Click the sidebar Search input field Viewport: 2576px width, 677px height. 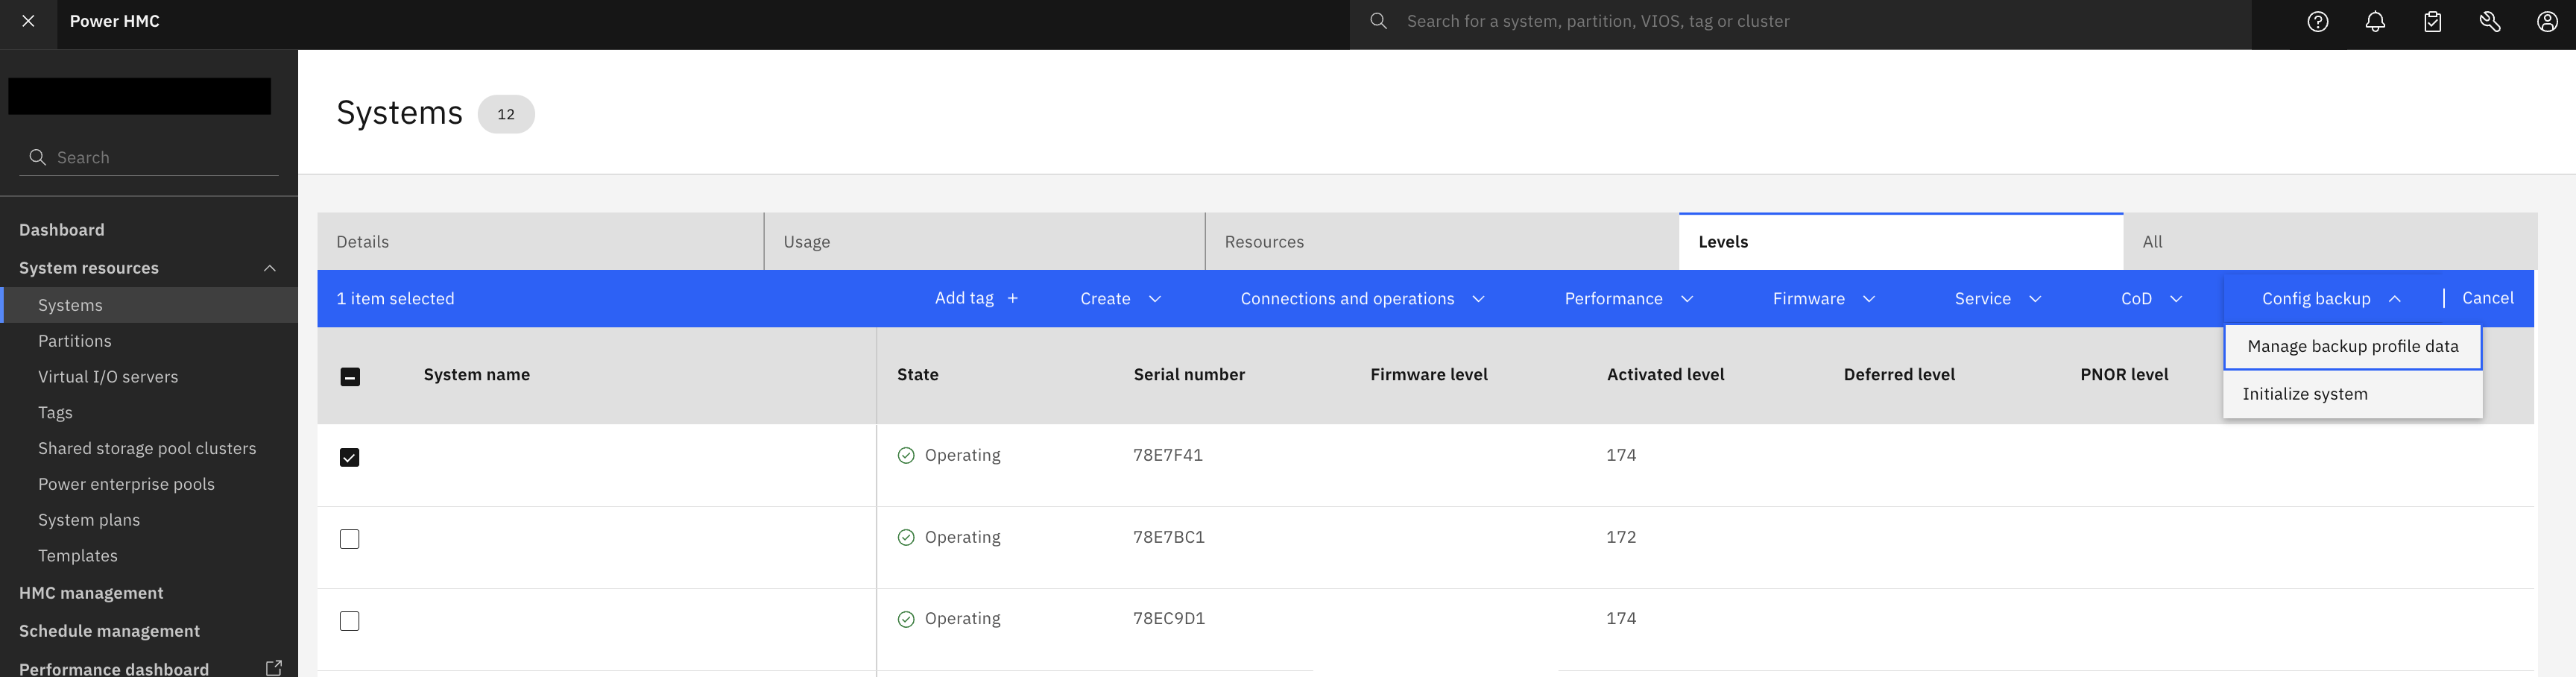(149, 157)
